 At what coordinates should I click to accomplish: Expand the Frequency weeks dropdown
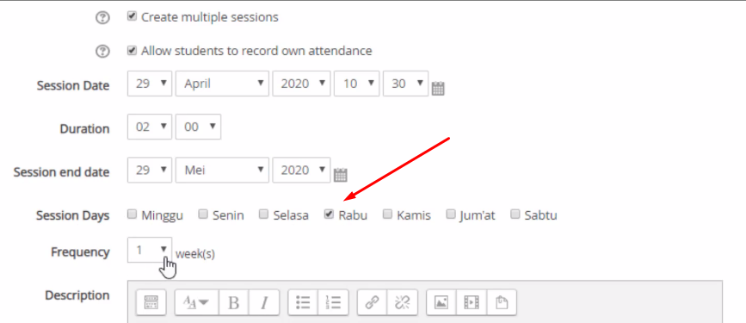[x=150, y=250]
